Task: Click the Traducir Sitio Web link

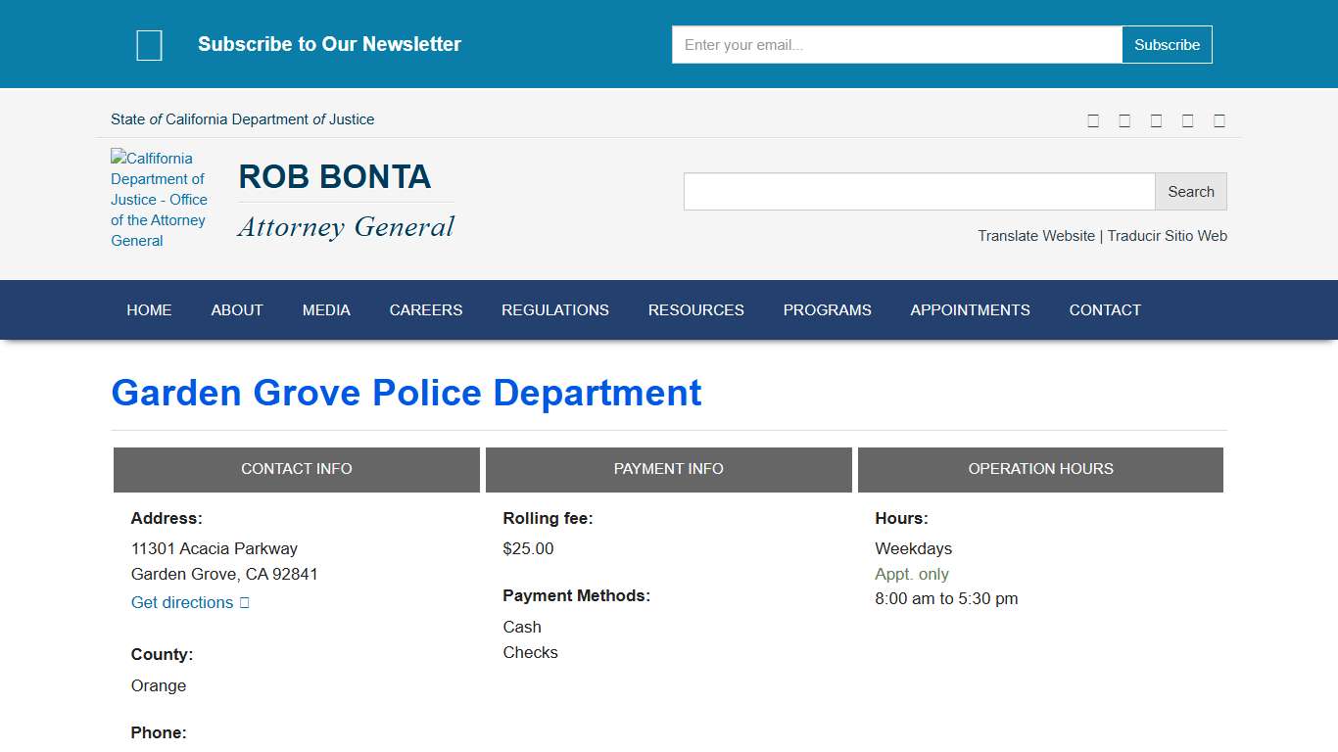Action: point(1167,236)
